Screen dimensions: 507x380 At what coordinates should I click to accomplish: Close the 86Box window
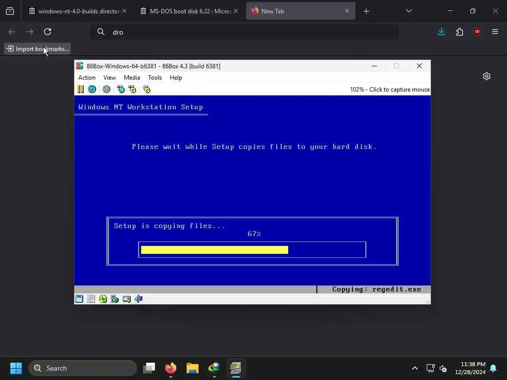(419, 66)
